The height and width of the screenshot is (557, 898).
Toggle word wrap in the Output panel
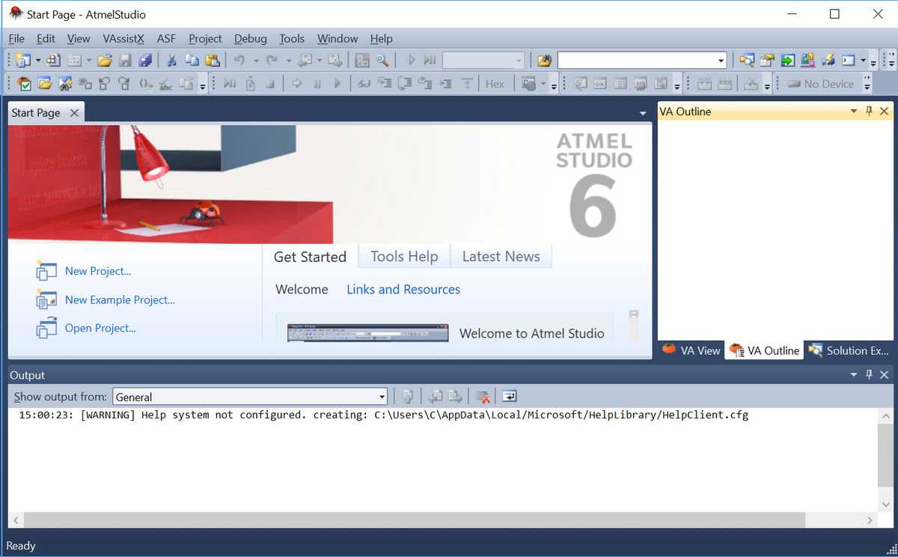[x=510, y=397]
